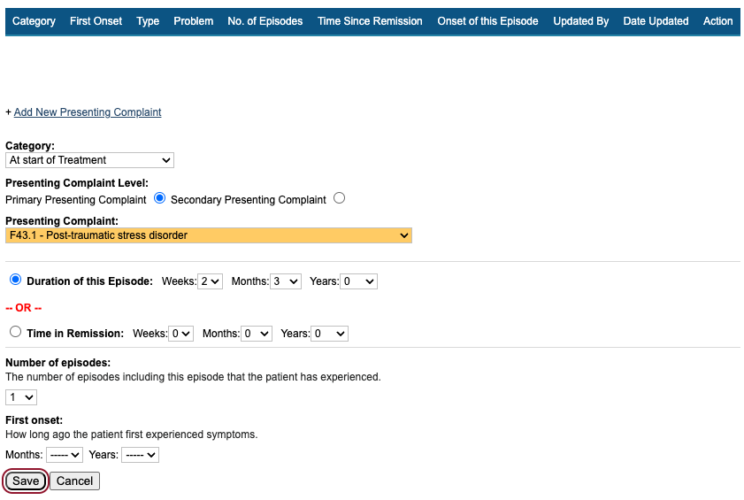
Task: Open the Presenting Complaint dropdown
Action: point(209,235)
